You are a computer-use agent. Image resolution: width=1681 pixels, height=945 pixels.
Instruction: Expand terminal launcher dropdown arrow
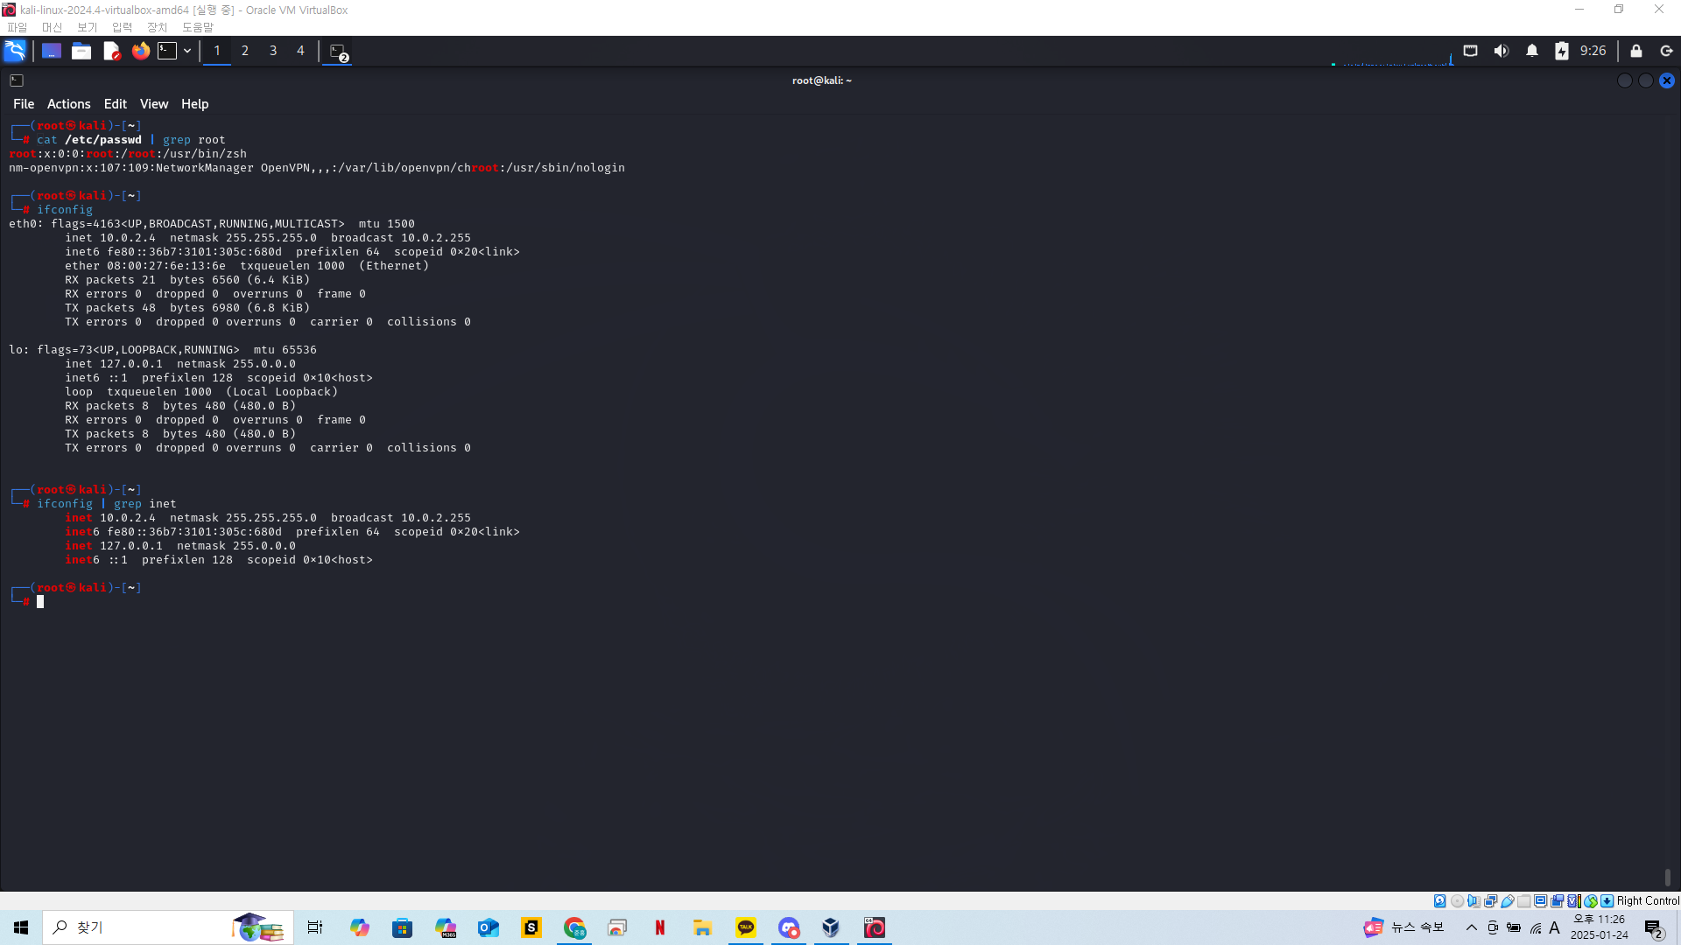click(187, 51)
